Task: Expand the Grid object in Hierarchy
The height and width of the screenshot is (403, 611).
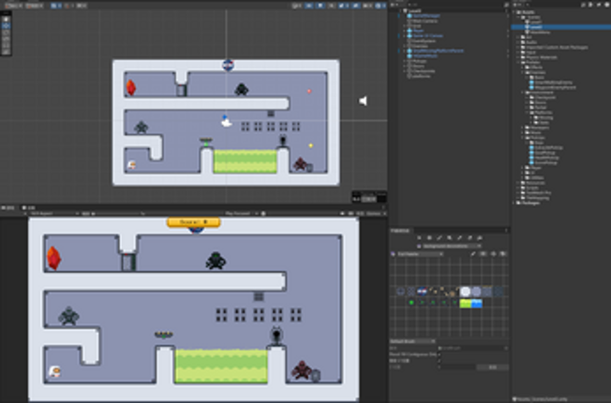Action: (405, 25)
